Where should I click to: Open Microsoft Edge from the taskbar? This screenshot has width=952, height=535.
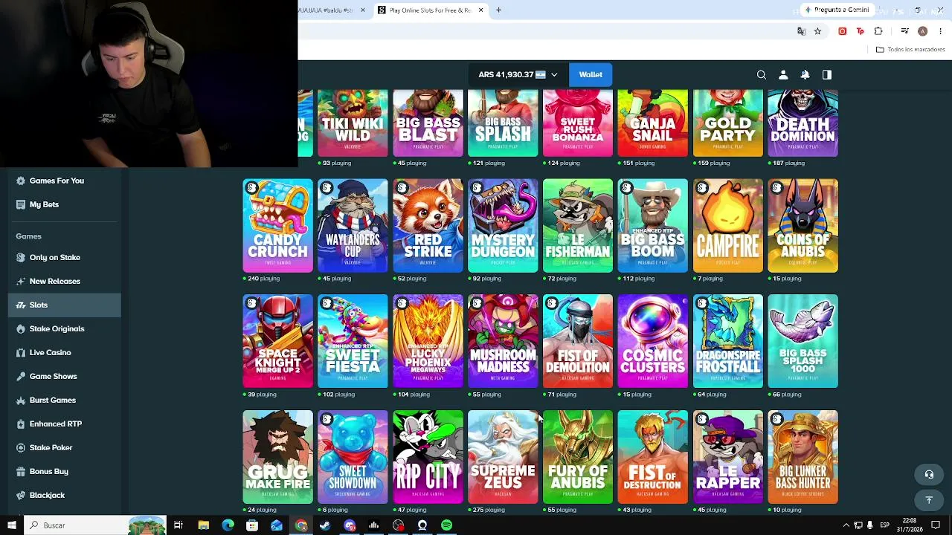pyautogui.click(x=228, y=525)
